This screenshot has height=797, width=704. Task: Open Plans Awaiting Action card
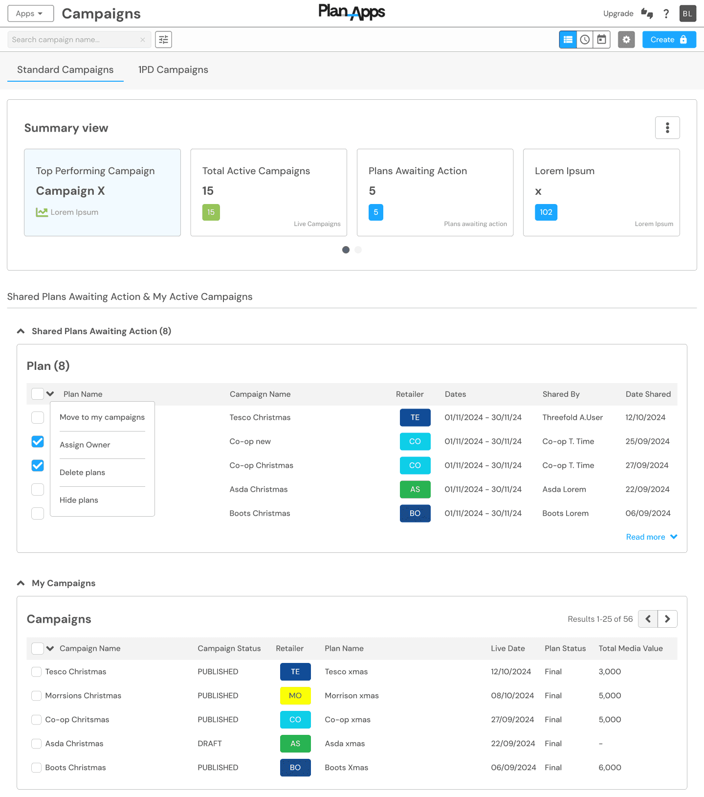pyautogui.click(x=435, y=193)
